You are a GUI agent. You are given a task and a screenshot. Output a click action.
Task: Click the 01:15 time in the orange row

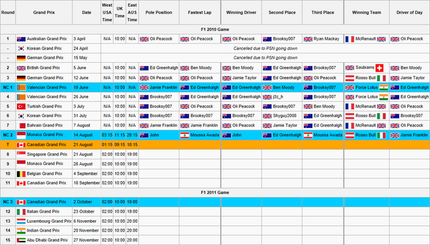(x=107, y=145)
